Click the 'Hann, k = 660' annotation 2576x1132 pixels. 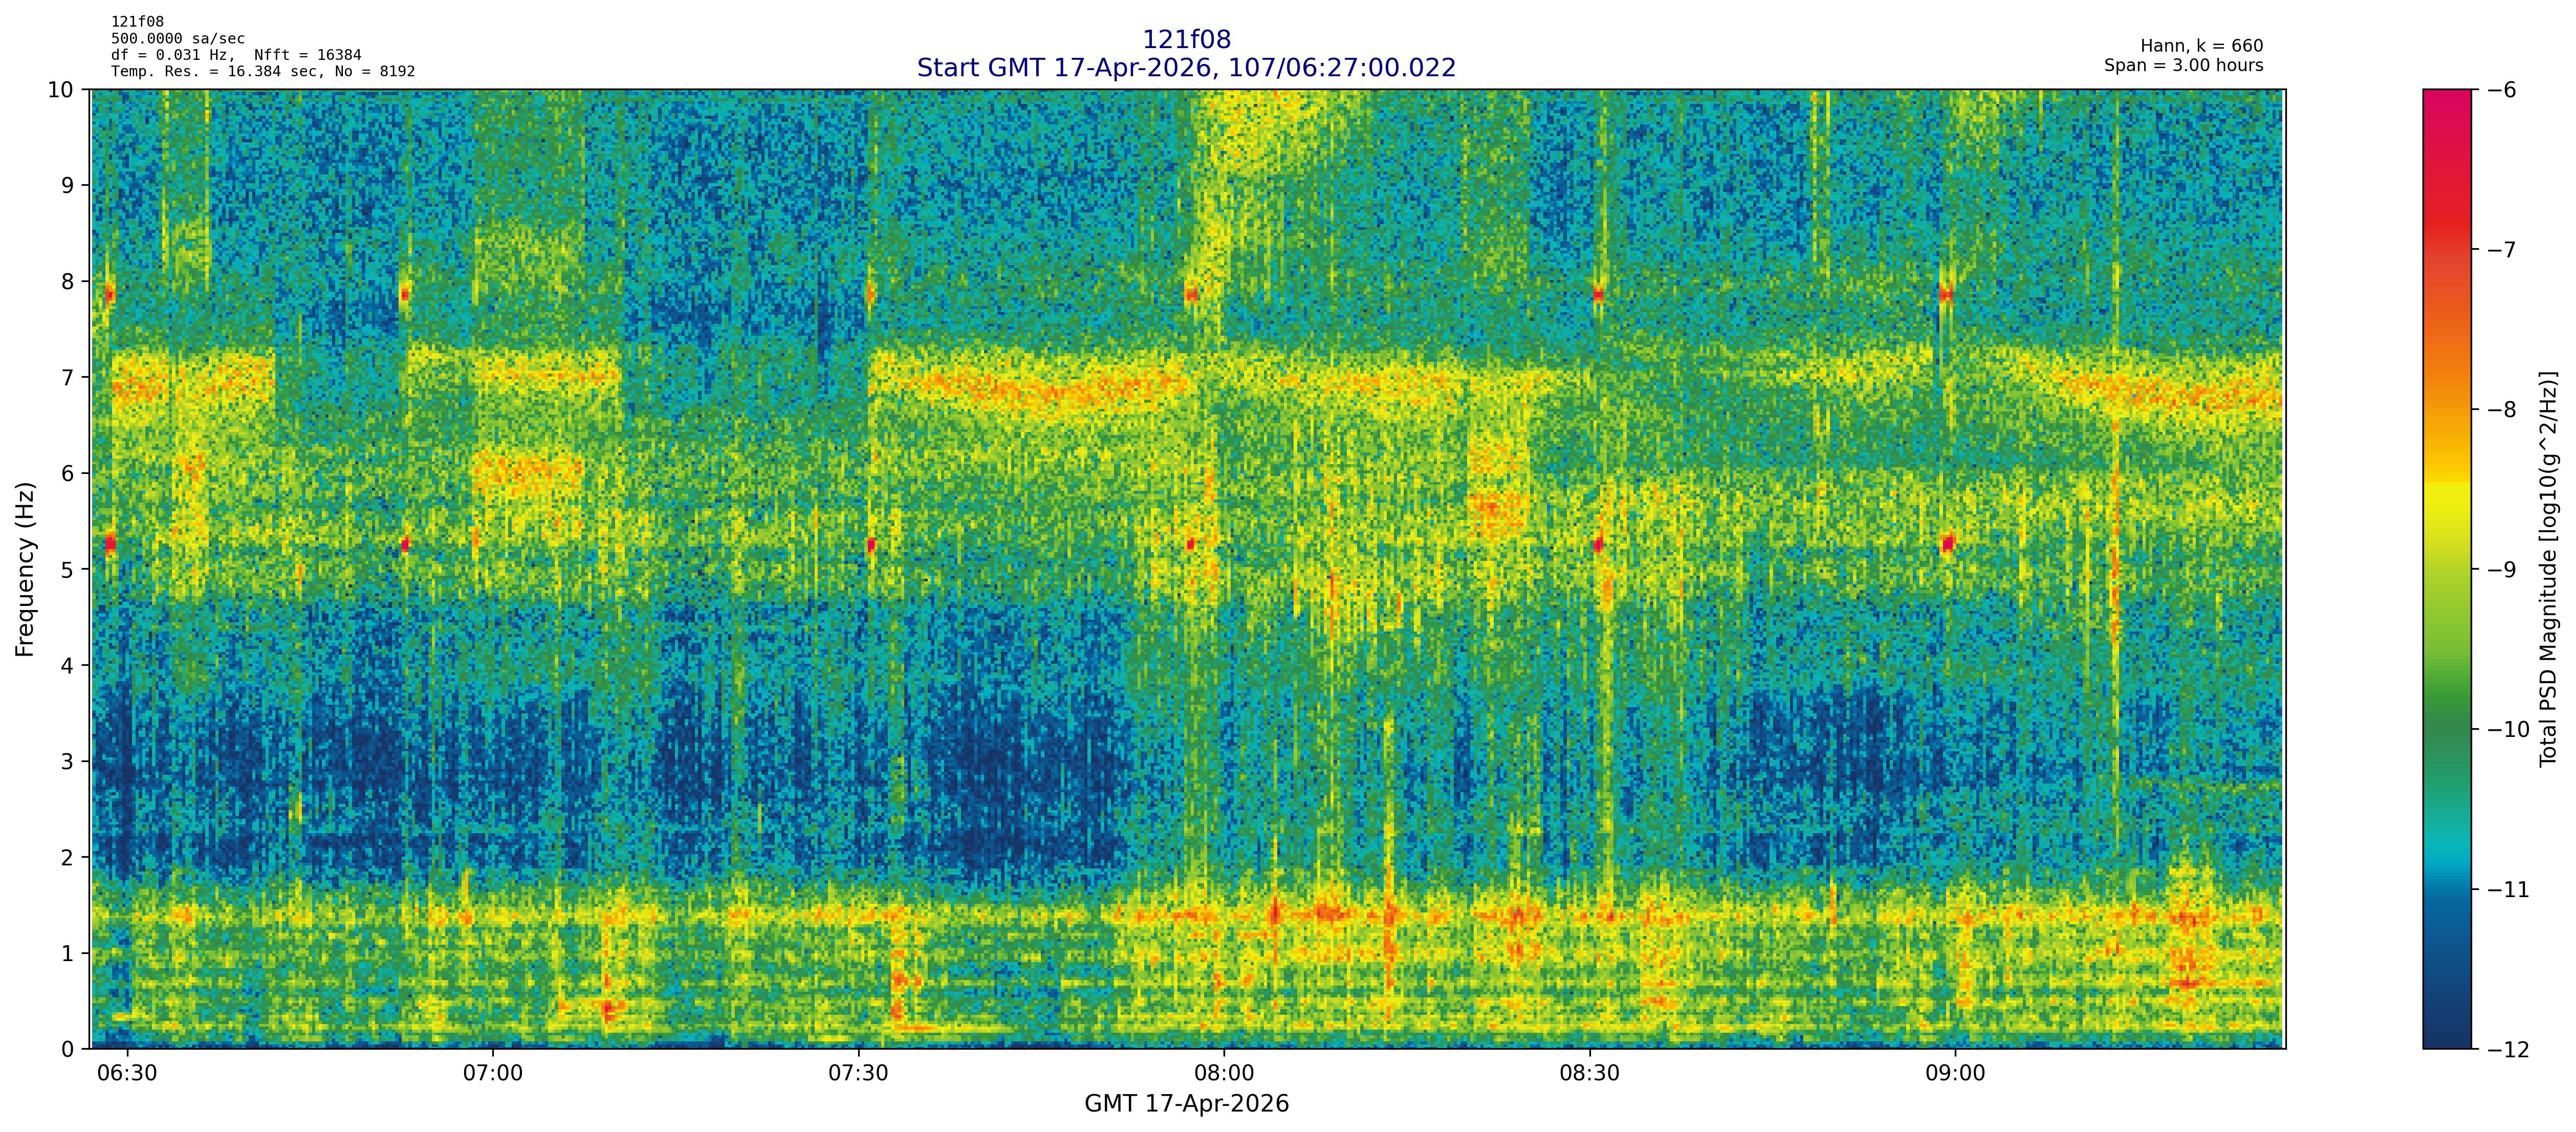2201,46
